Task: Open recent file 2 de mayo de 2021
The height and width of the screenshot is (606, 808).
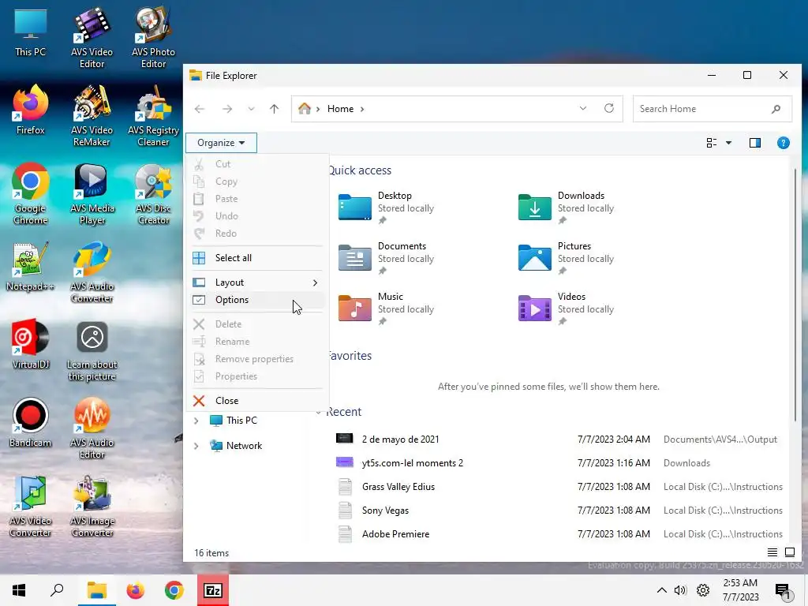Action: pyautogui.click(x=559, y=439)
